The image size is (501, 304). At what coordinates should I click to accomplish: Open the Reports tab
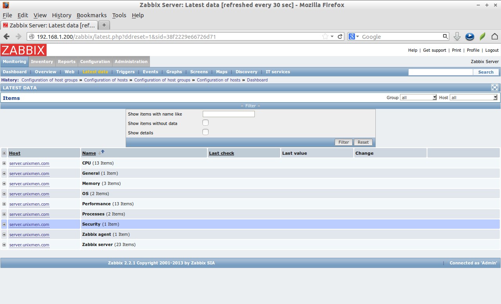coord(67,62)
